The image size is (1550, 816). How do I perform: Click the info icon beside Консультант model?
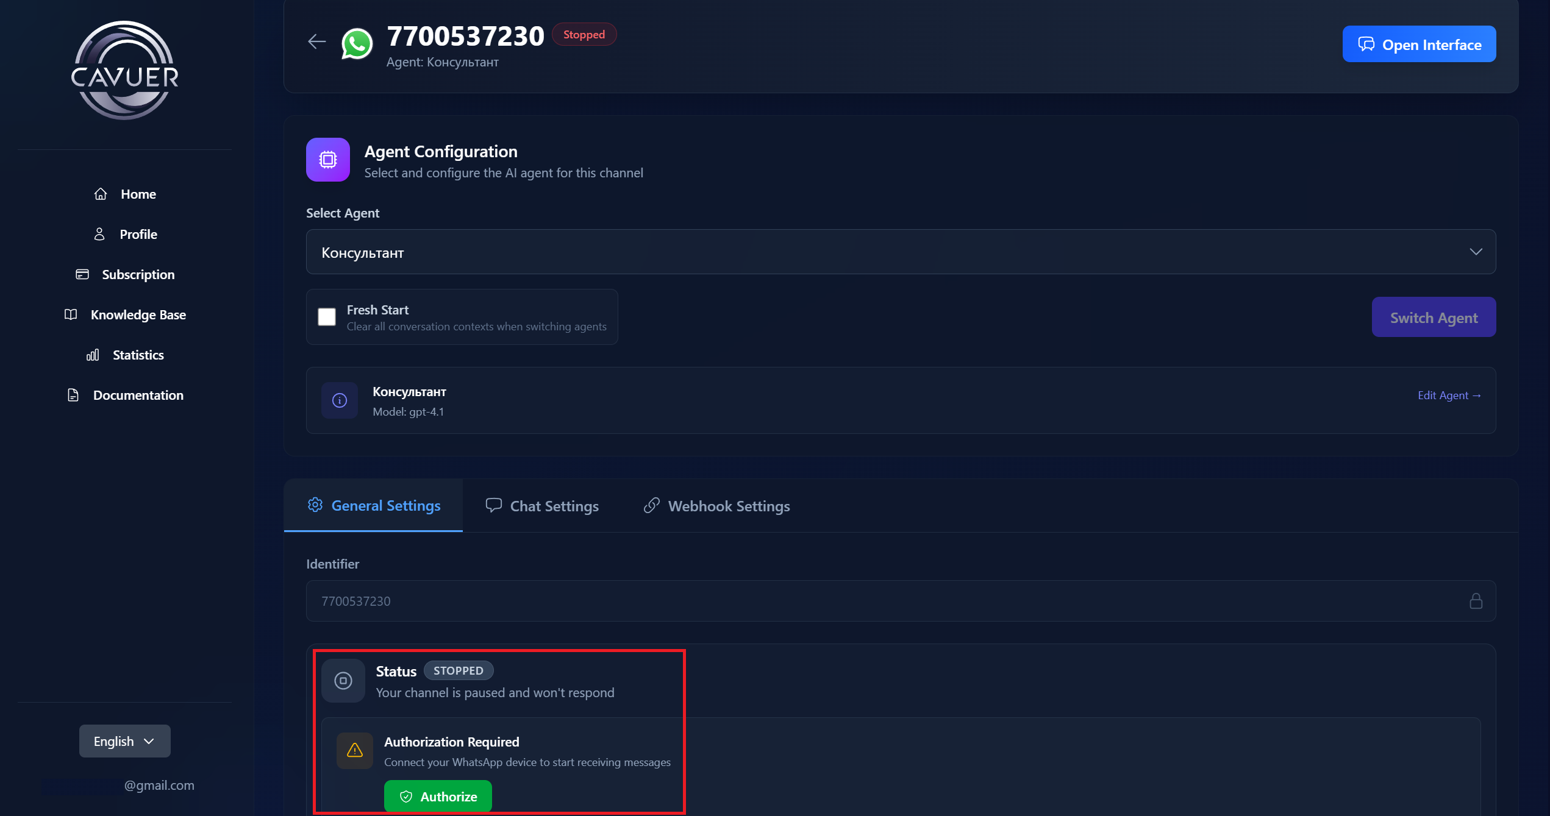tap(340, 400)
